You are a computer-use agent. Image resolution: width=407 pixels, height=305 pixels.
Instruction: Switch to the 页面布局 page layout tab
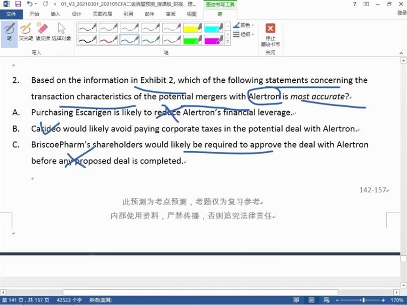click(102, 14)
